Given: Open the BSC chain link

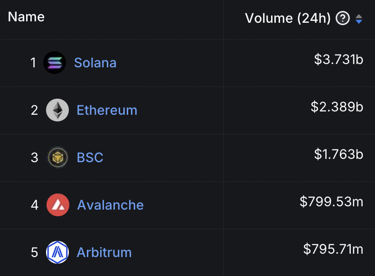Looking at the screenshot, I should 90,157.
